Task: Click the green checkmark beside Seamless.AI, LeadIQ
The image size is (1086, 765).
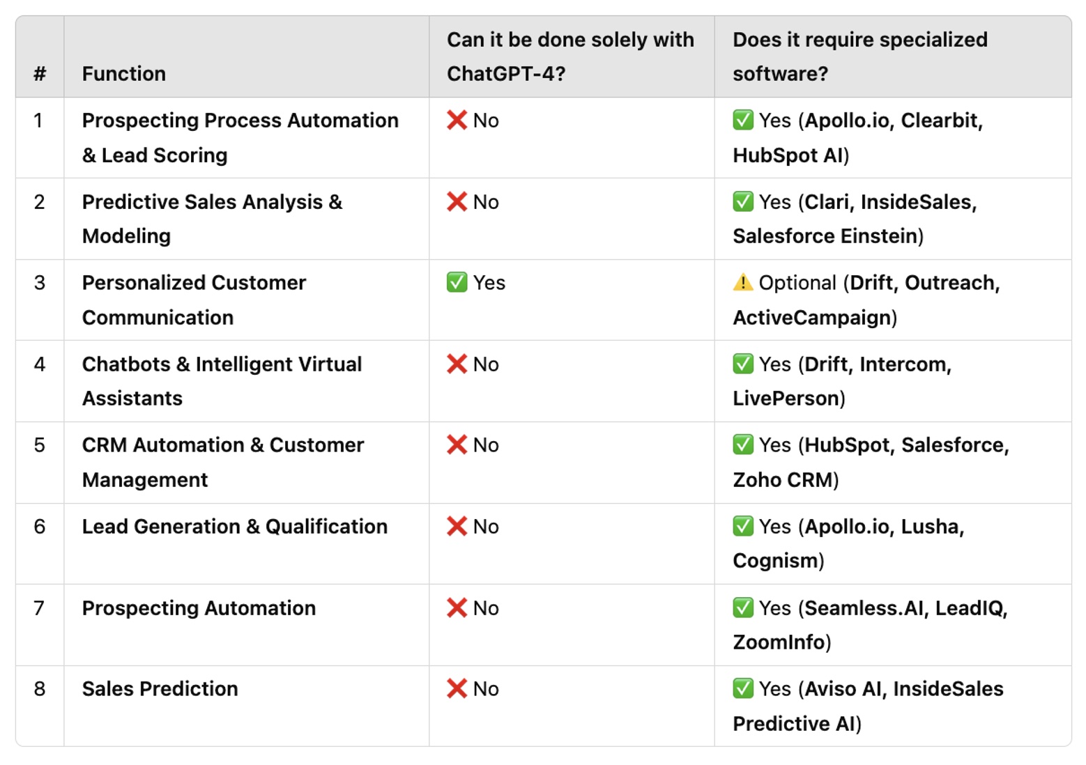Action: point(743,608)
